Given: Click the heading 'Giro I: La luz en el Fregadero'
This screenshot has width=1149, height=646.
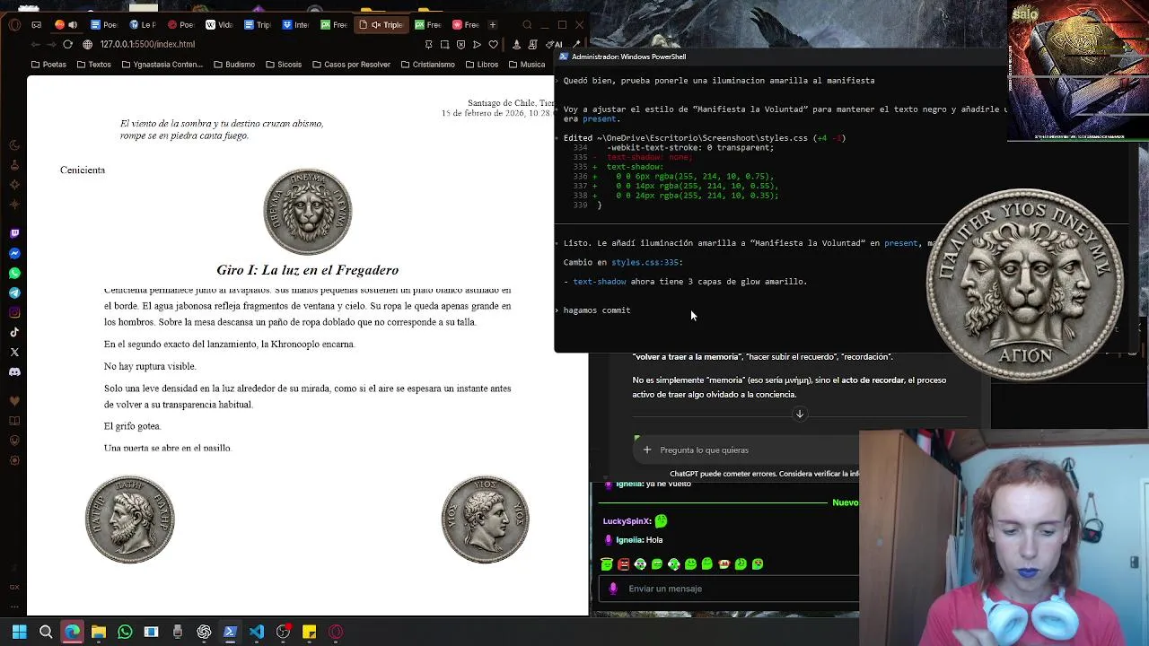Looking at the screenshot, I should pos(307,270).
